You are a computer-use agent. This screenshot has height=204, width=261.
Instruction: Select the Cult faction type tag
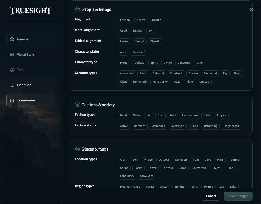tap(149, 116)
